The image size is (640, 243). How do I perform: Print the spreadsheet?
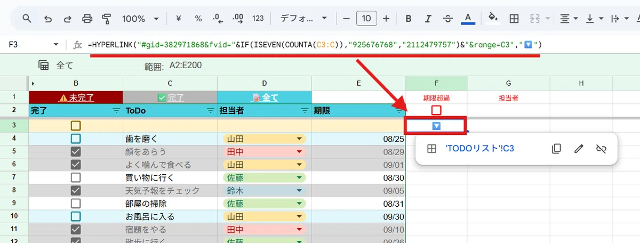(87, 19)
